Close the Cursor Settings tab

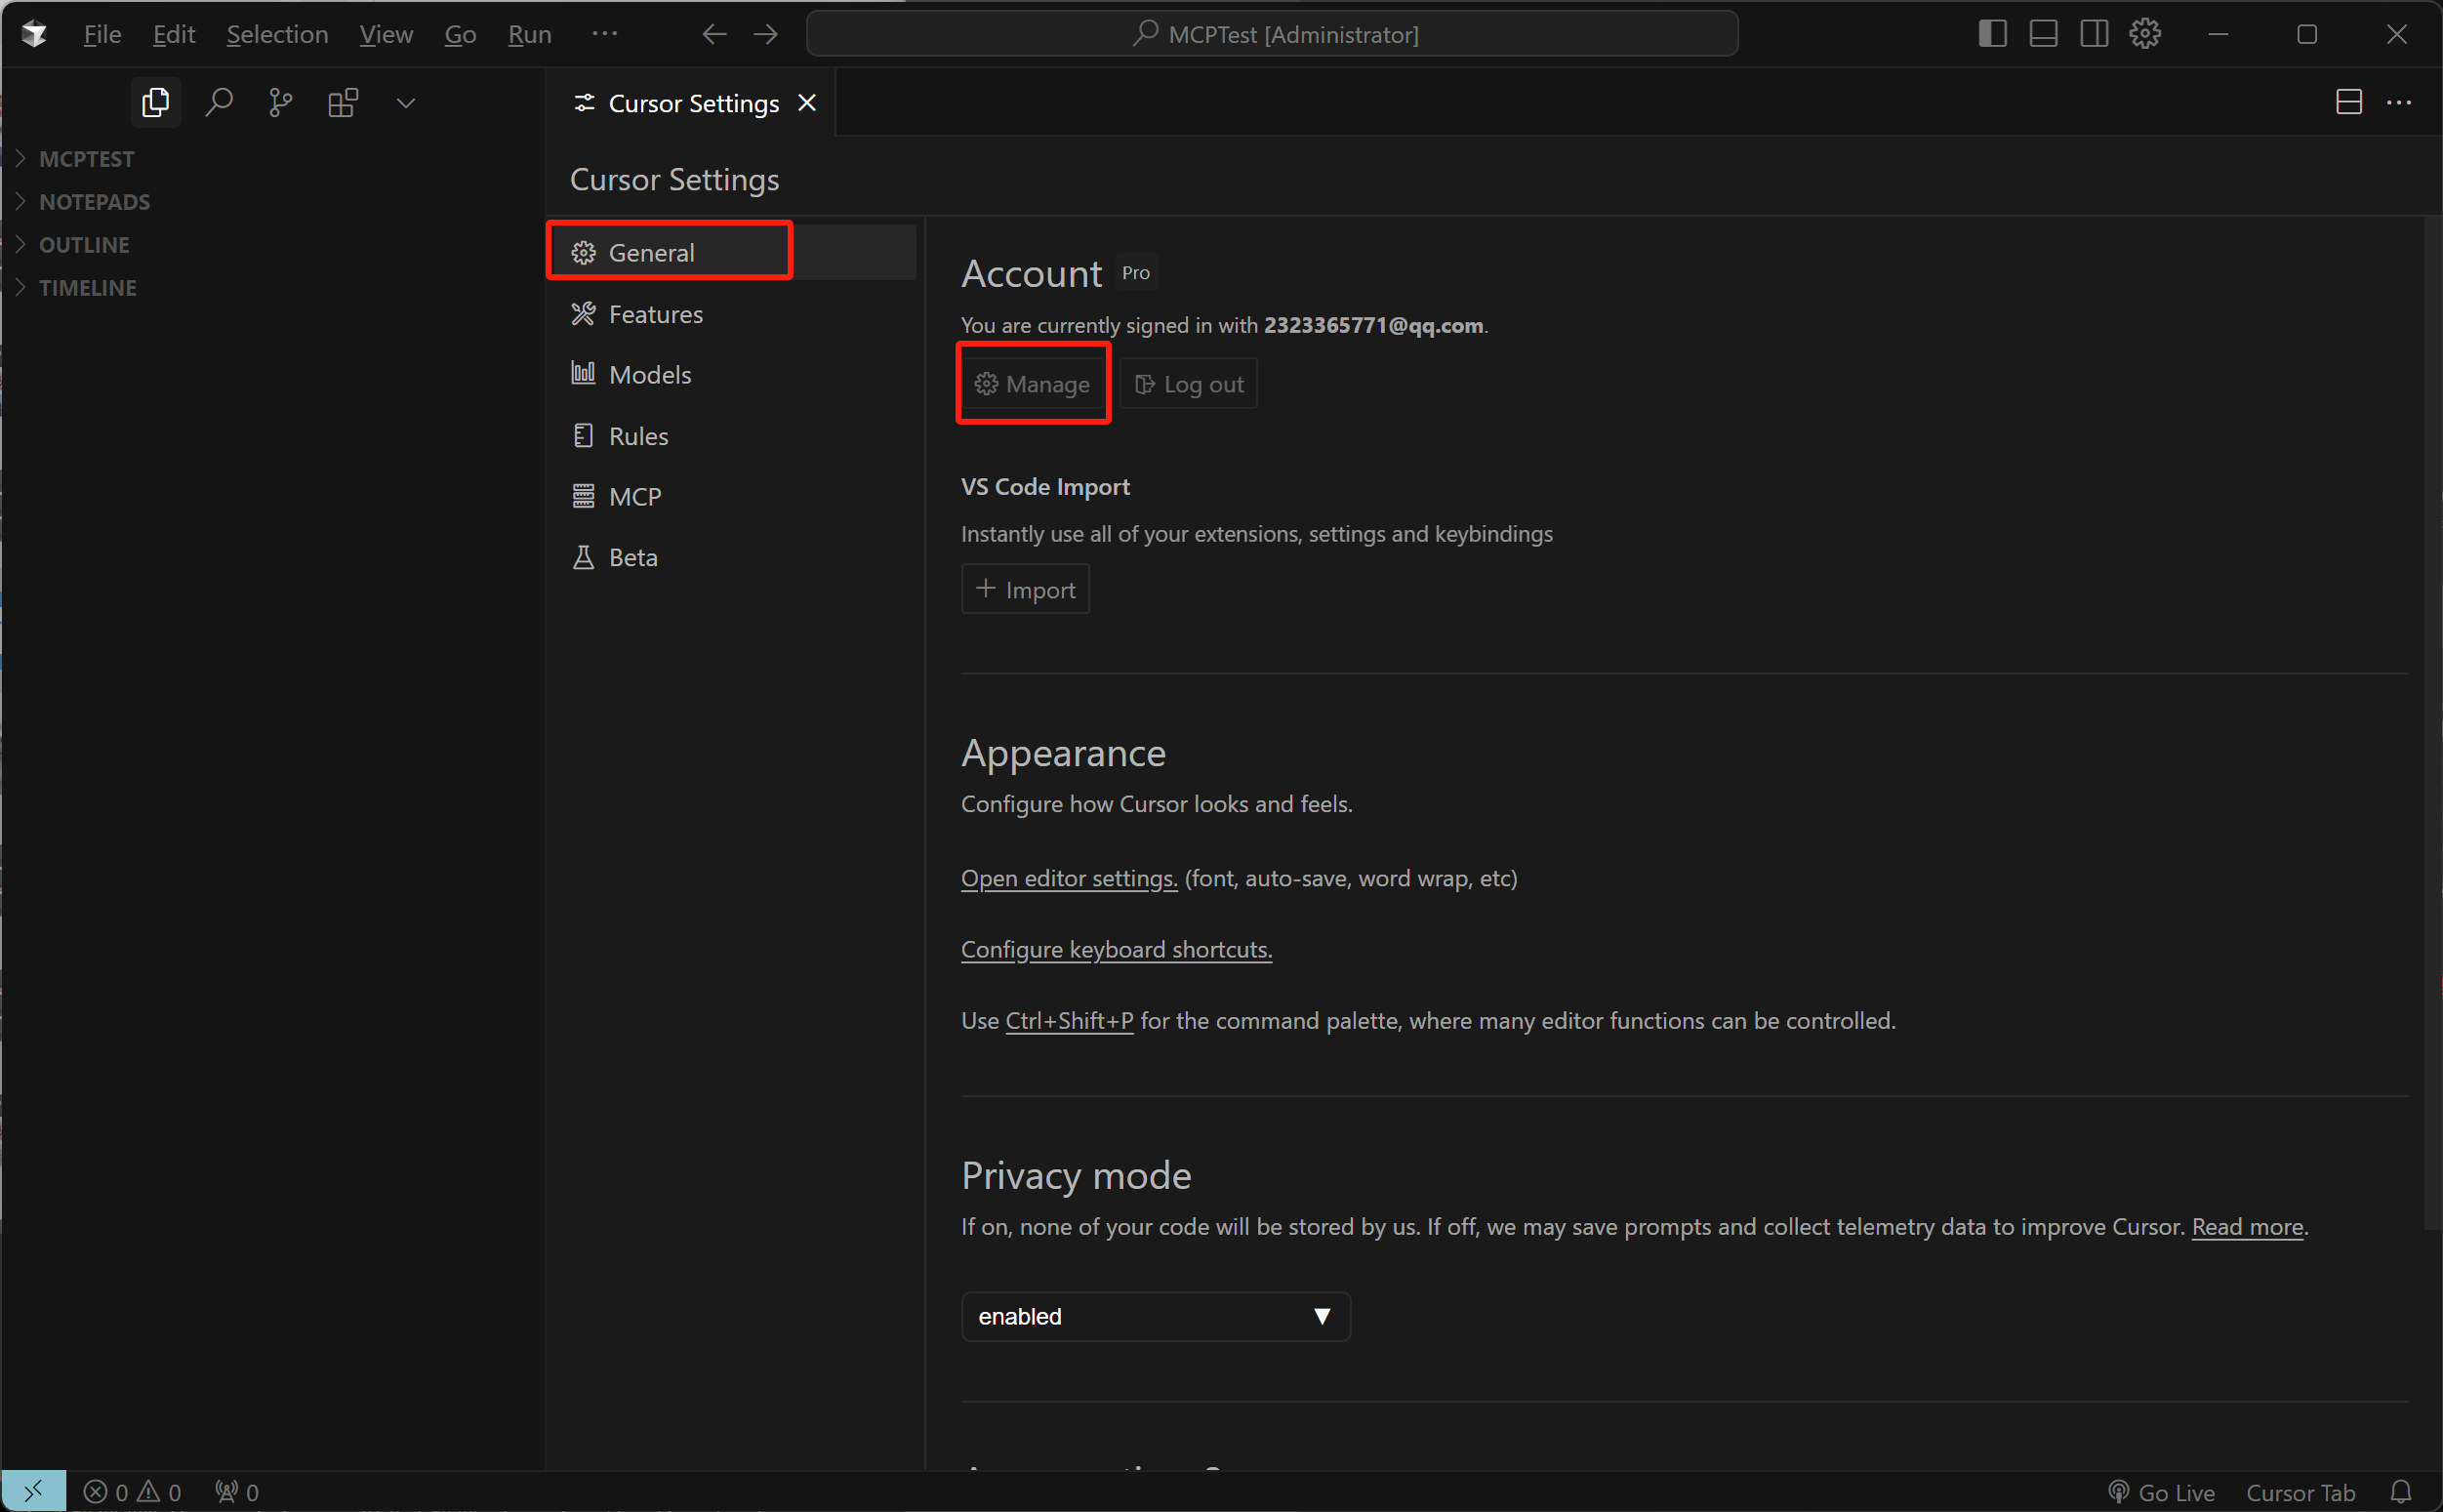pos(806,103)
